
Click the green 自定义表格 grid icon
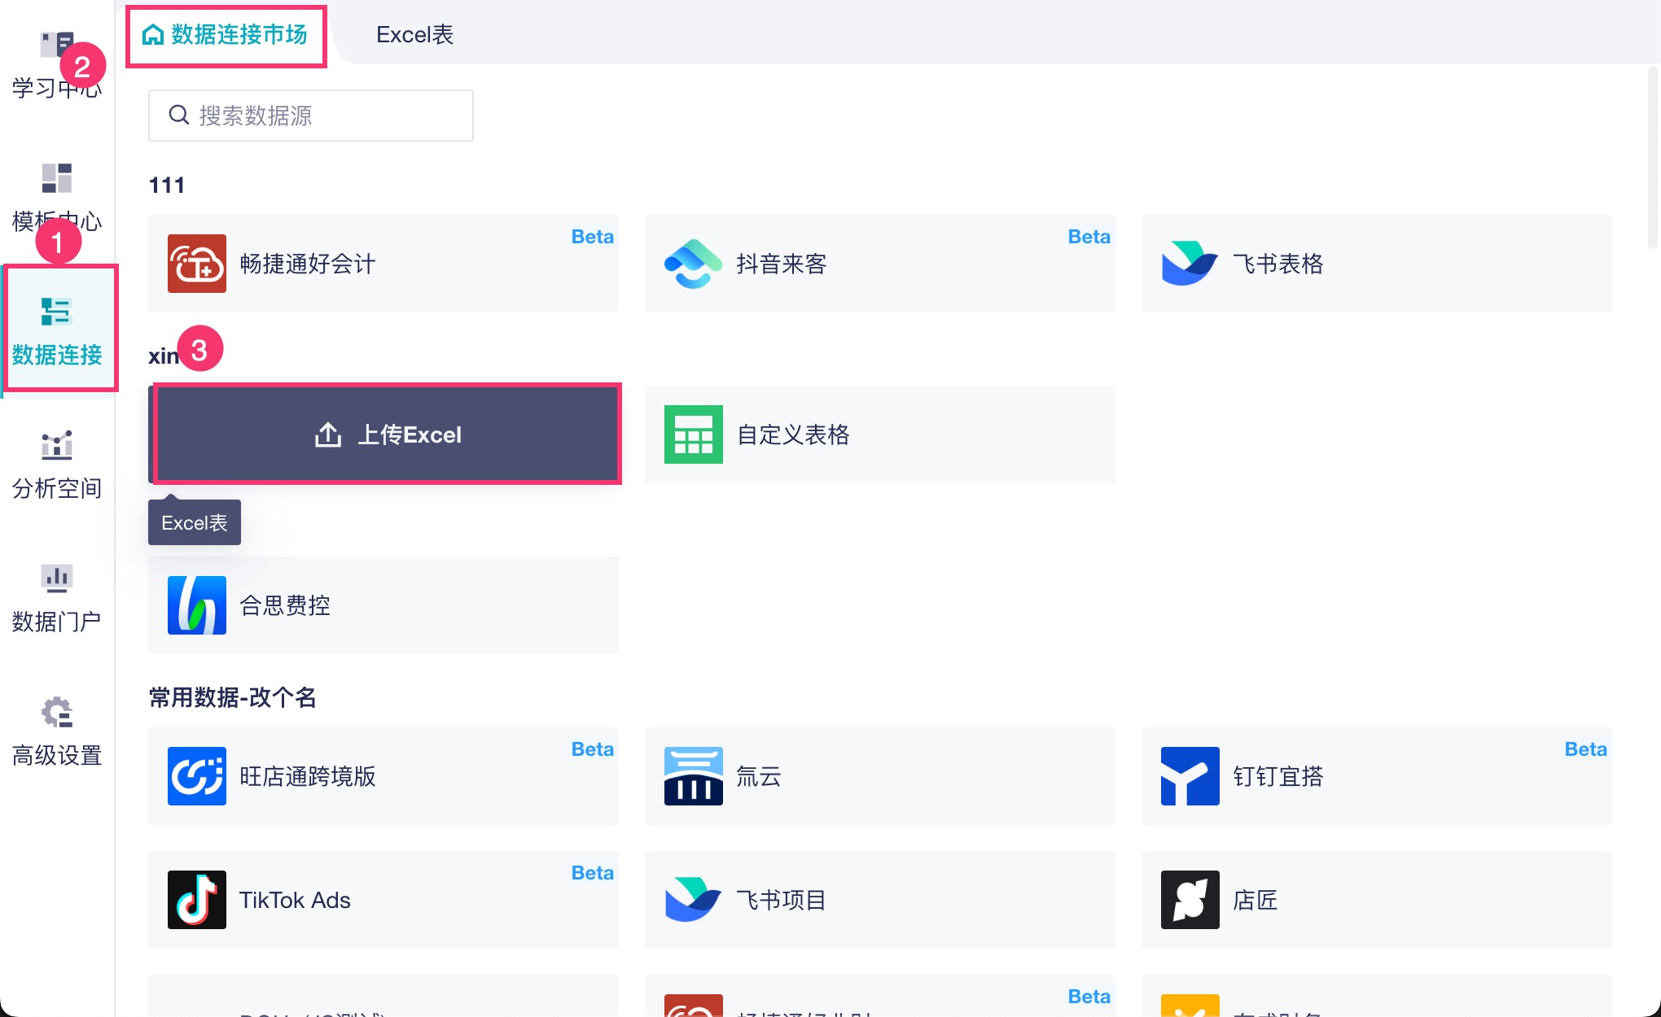(x=694, y=434)
